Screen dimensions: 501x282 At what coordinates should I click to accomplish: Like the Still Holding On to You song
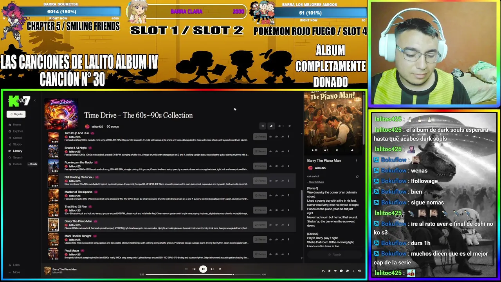pos(270,181)
